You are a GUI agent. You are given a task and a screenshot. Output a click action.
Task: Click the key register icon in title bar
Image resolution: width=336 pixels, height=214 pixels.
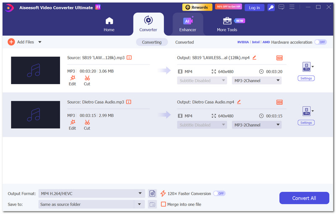[x=271, y=8]
